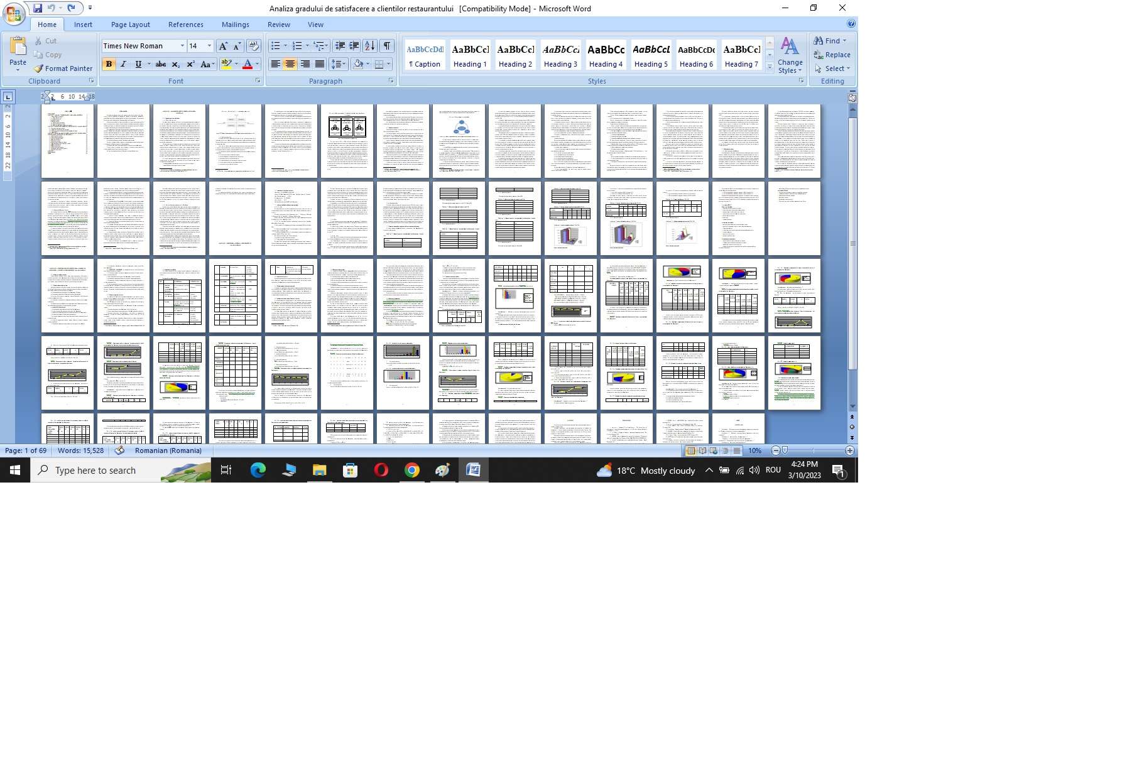Screen dimensions: 1132x759
Task: Toggle center alignment
Action: pos(290,64)
